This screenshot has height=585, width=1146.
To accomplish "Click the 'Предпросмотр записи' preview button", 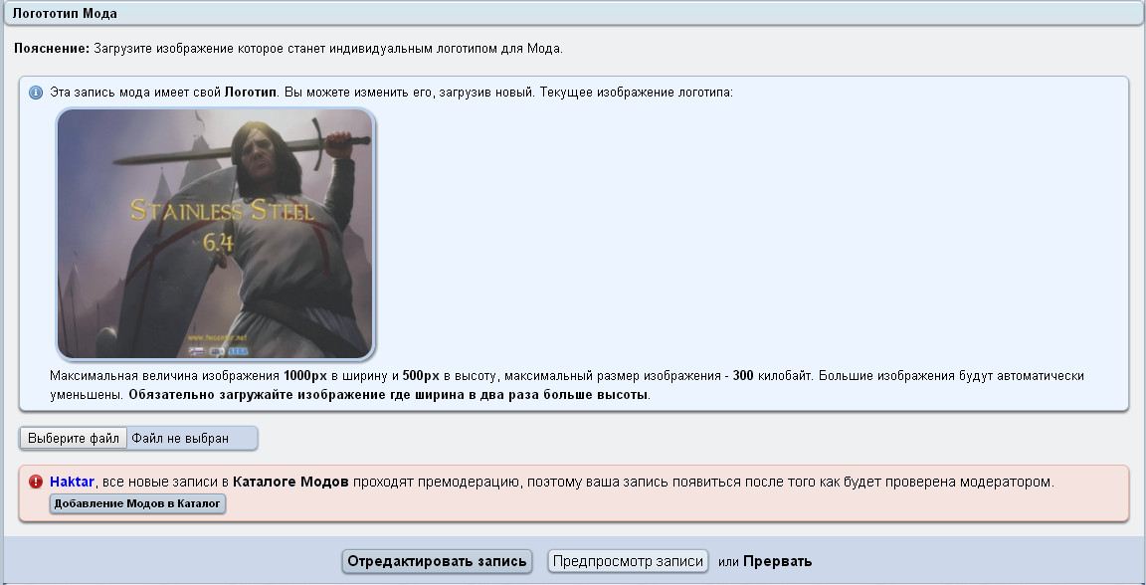I will coord(628,561).
